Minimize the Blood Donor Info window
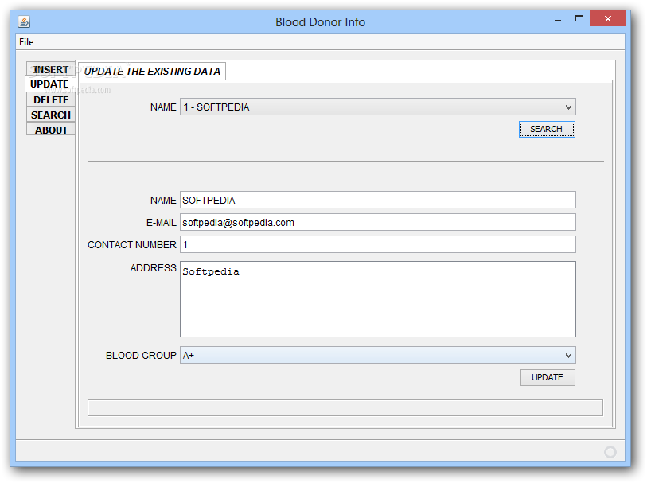 click(558, 19)
